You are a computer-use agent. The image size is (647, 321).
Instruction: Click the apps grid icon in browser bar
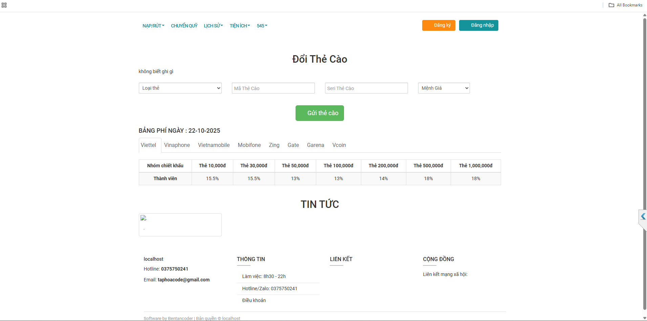coord(4,5)
